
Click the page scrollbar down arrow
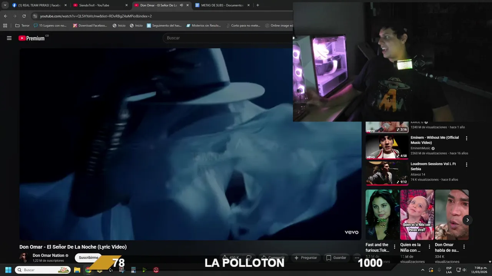tap(489, 261)
